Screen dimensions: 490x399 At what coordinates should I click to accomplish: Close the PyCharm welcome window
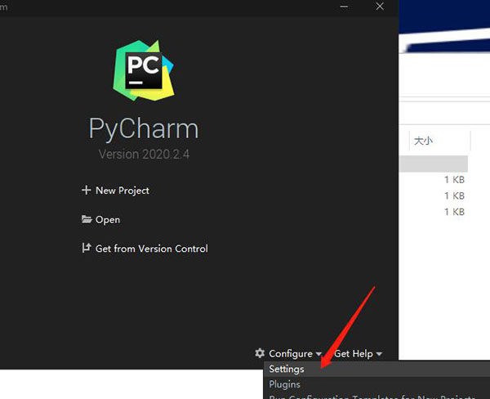point(380,7)
